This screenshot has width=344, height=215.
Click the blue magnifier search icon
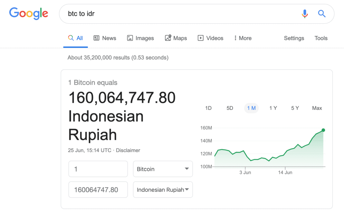tap(322, 14)
